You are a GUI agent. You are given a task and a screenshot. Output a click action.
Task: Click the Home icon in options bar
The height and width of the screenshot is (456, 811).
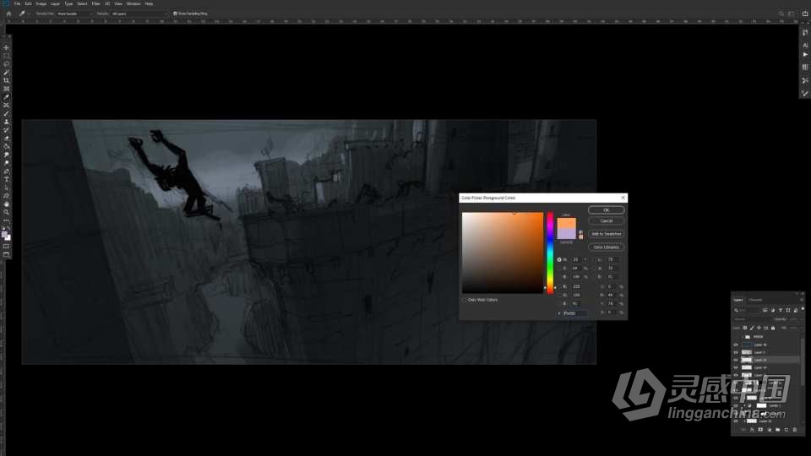point(8,14)
